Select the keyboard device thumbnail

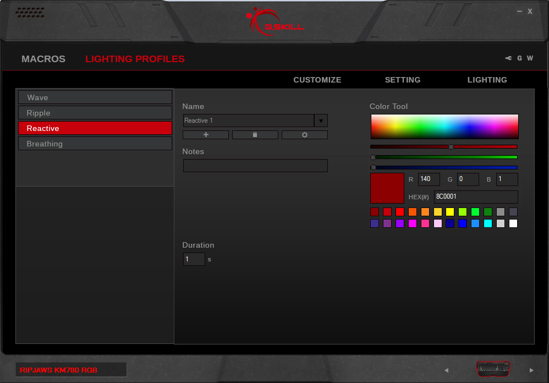(493, 369)
